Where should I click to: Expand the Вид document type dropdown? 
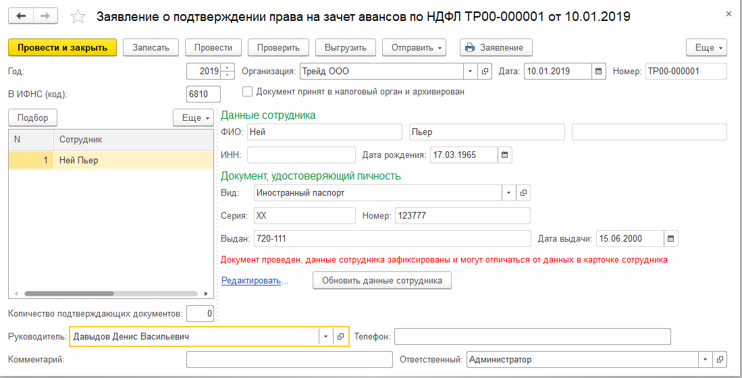click(x=508, y=192)
